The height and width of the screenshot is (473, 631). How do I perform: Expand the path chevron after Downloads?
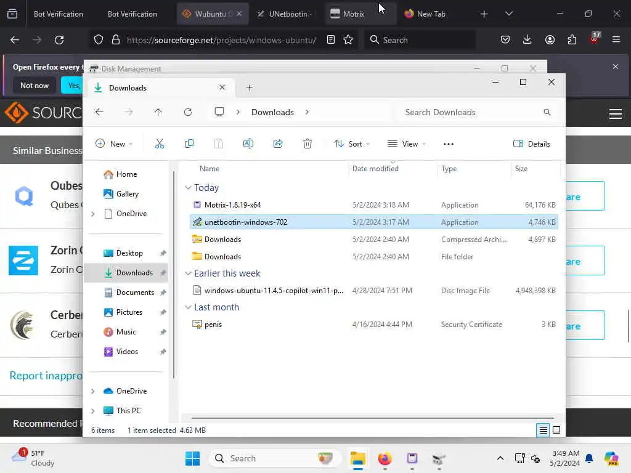(307, 112)
